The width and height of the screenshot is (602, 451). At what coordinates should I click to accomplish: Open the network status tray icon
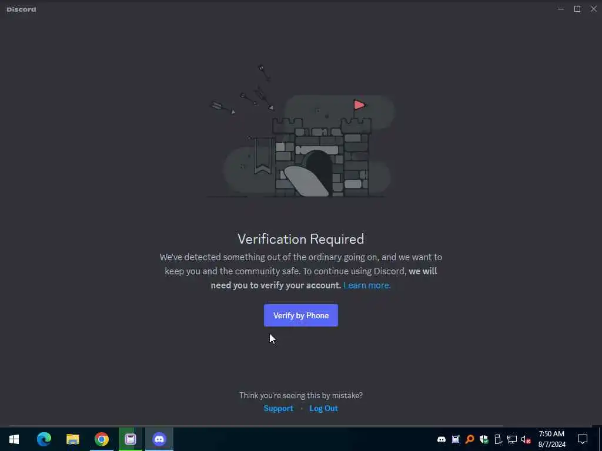click(512, 439)
